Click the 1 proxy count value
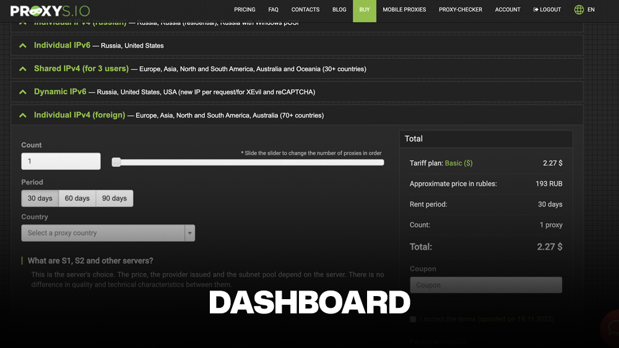 pyautogui.click(x=551, y=224)
